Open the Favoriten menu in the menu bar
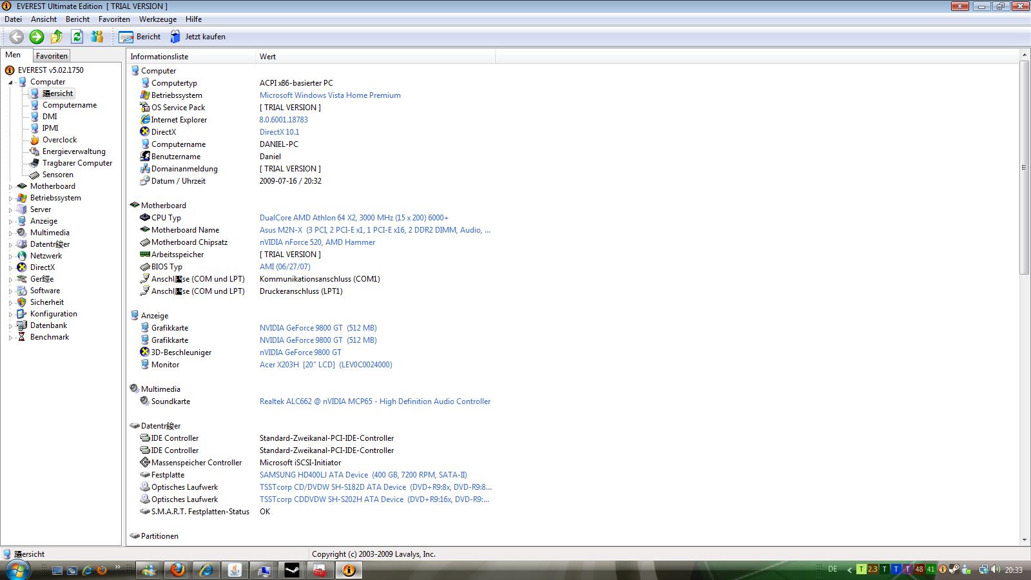This screenshot has width=1031, height=580. pos(114,19)
